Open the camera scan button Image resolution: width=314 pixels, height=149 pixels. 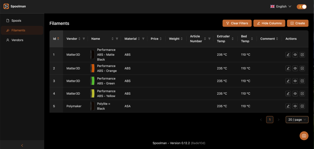[304, 136]
